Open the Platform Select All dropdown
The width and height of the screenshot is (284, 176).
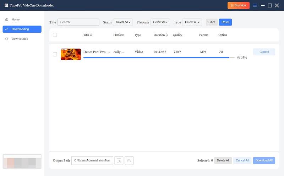160,22
